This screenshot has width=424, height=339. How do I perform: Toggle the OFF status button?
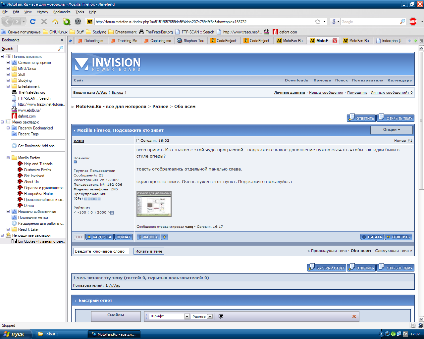click(79, 237)
